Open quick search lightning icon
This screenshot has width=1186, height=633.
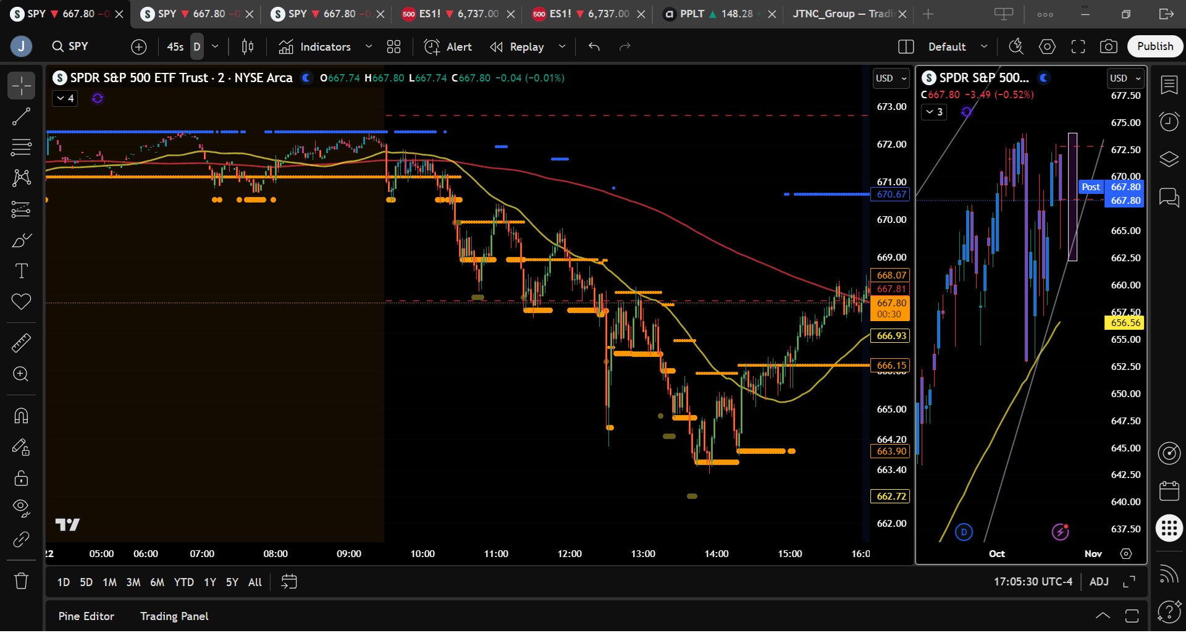coord(1016,46)
